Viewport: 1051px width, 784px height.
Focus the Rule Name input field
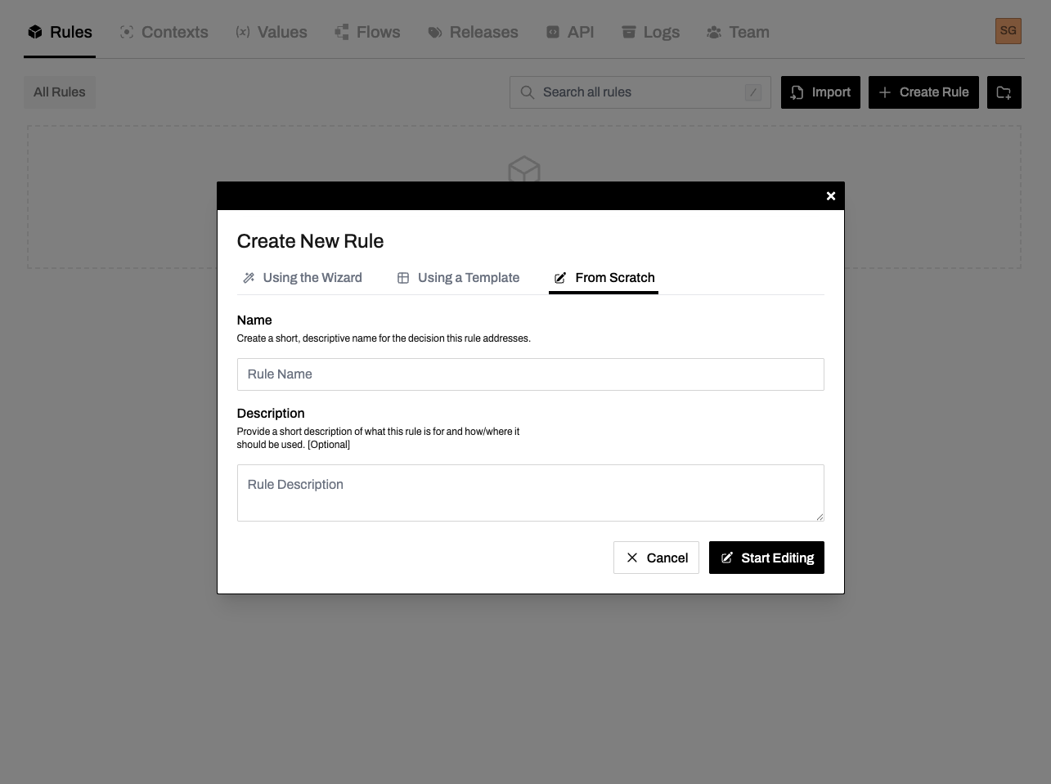coord(530,374)
